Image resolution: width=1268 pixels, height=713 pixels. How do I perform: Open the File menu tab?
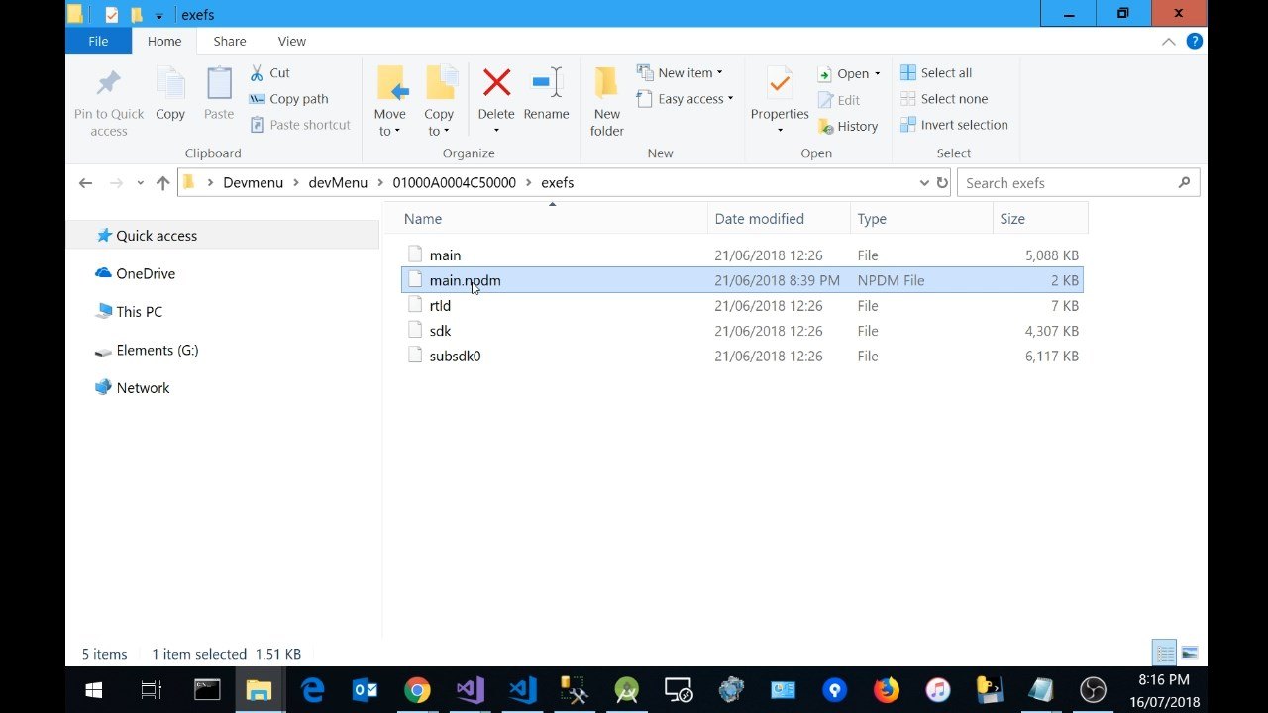(x=98, y=41)
